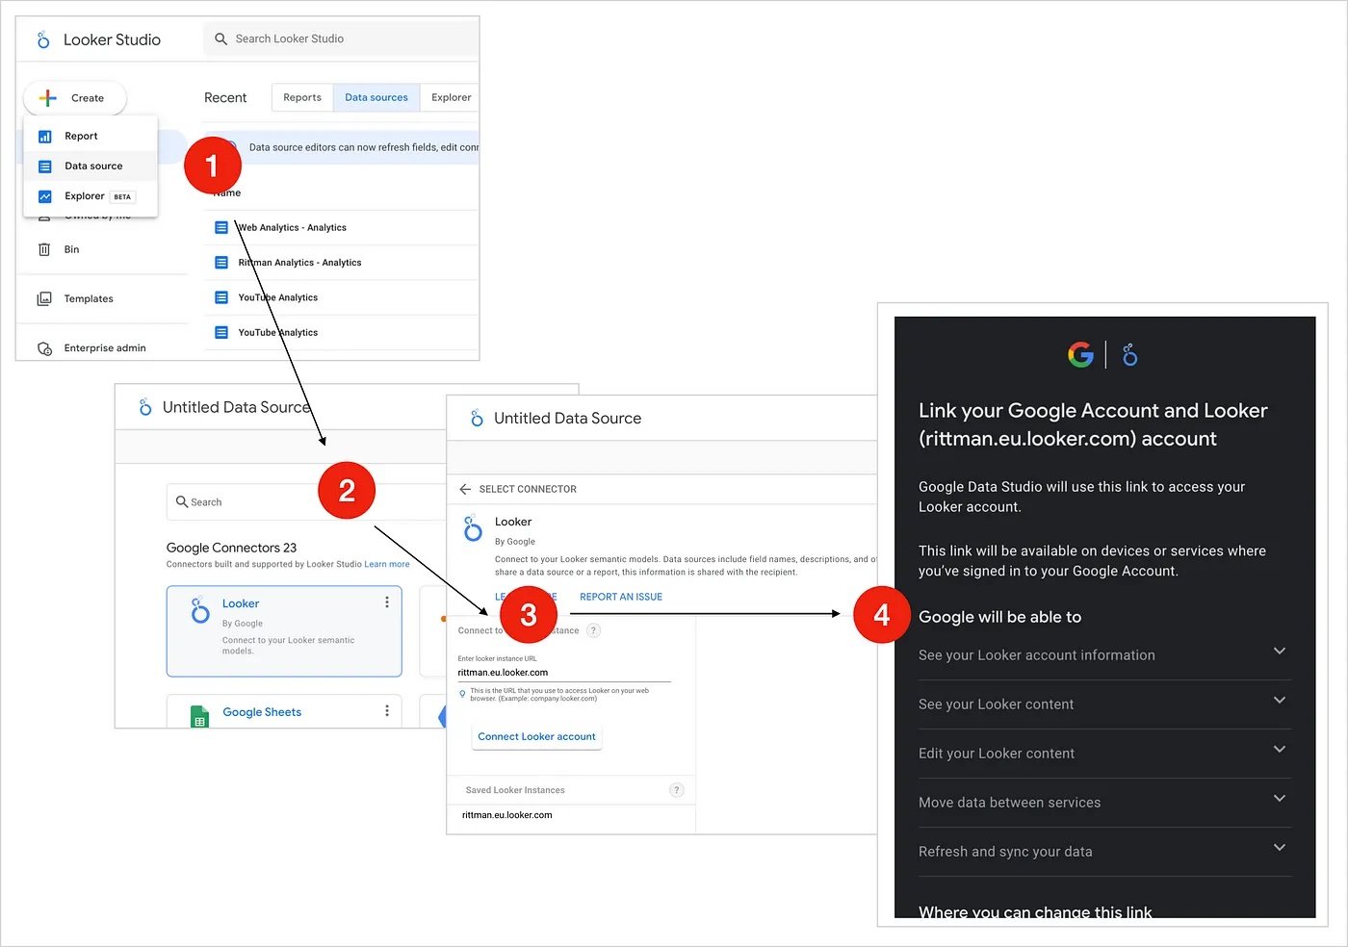Image resolution: width=1348 pixels, height=947 pixels.
Task: Select the Looker connector logo icon
Action: click(x=199, y=608)
